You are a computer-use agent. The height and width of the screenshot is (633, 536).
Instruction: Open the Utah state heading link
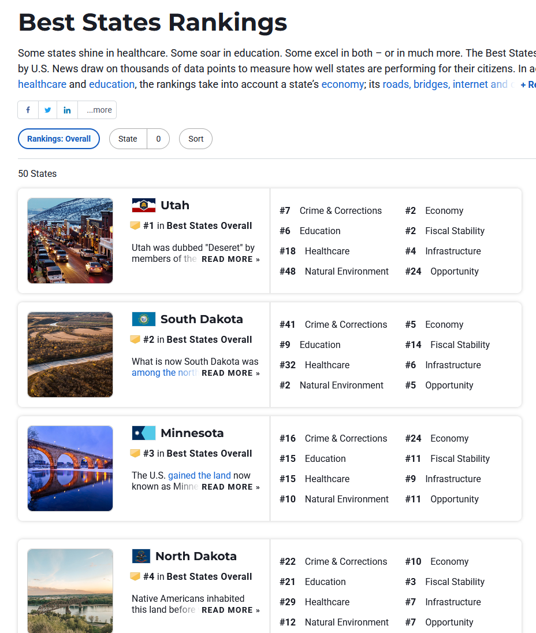(x=174, y=205)
